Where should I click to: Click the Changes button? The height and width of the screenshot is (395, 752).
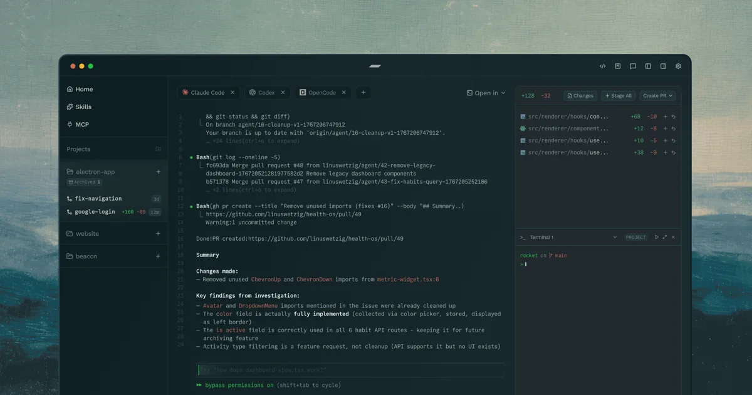(x=580, y=96)
